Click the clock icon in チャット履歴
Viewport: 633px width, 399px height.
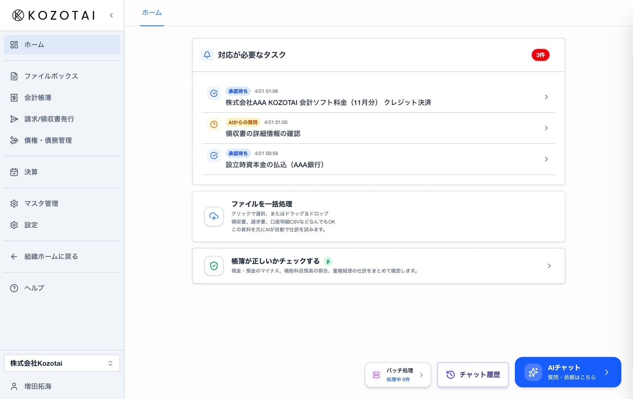[x=450, y=375]
